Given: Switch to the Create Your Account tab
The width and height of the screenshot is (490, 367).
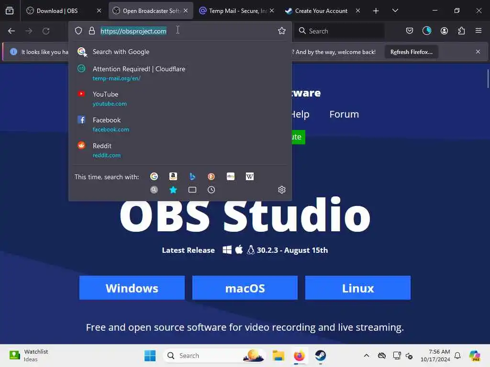Looking at the screenshot, I should (x=323, y=11).
